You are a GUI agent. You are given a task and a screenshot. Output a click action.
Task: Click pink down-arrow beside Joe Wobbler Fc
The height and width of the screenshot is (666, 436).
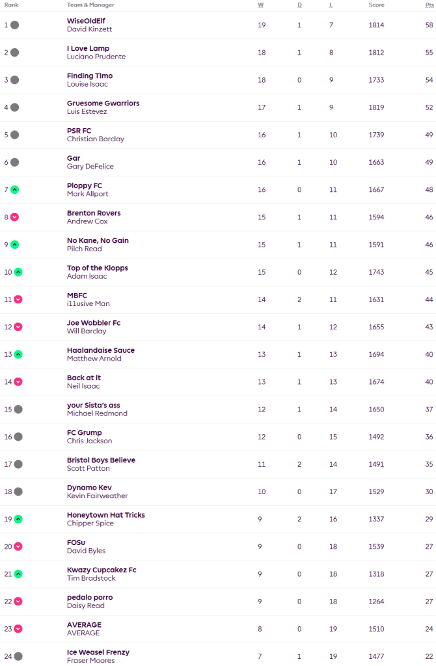[18, 327]
